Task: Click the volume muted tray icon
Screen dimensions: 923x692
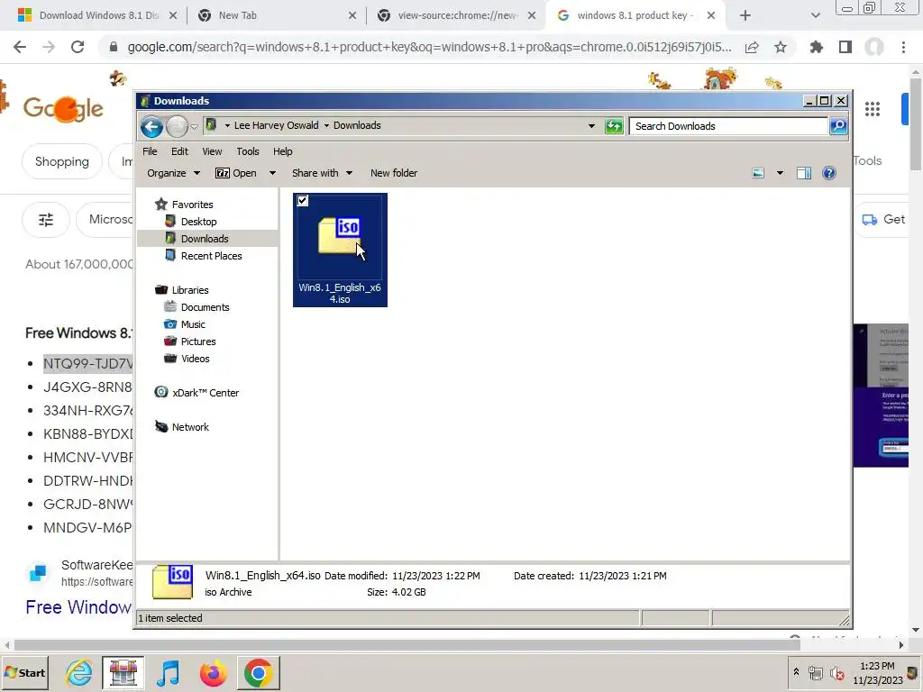Action: click(836, 672)
